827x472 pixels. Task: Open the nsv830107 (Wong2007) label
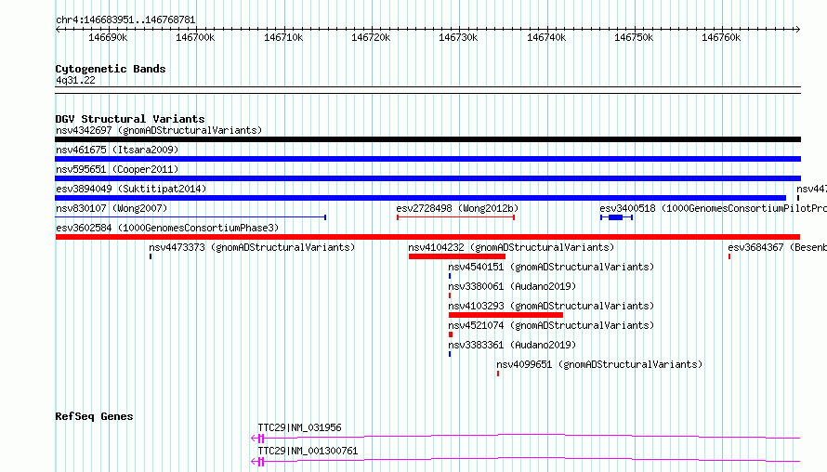click(x=112, y=208)
